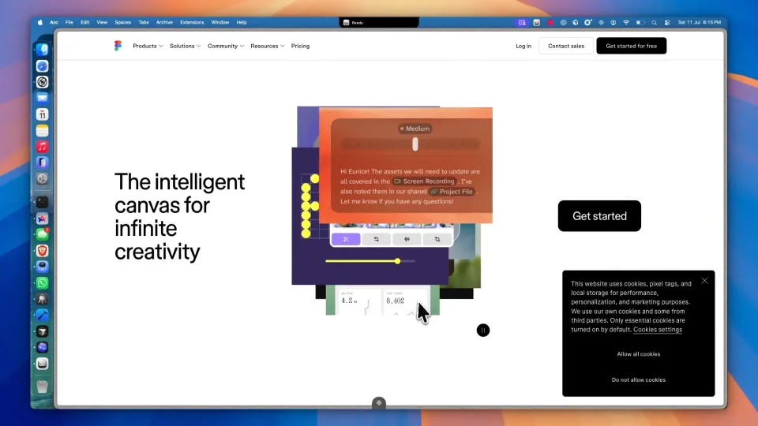
Task: Click the Log in link
Action: coord(523,46)
